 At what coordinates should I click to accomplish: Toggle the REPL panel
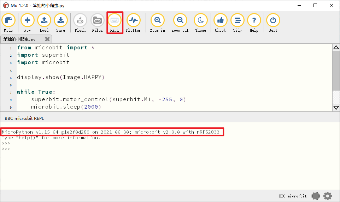coord(115,23)
